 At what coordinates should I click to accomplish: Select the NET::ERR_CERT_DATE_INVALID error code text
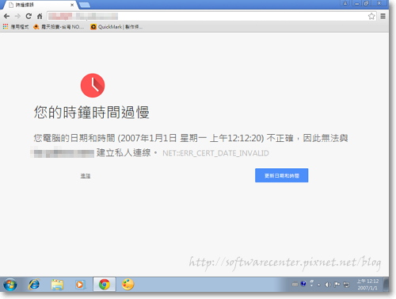[215, 153]
